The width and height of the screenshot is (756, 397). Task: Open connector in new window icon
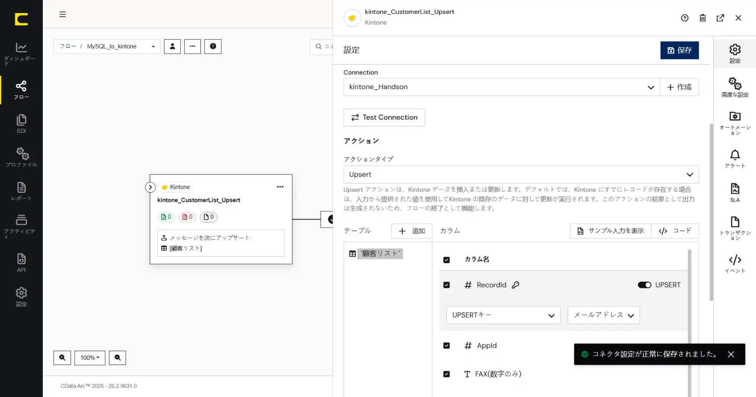tap(720, 18)
